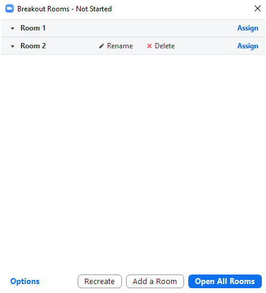The image size is (266, 293).
Task: Collapse Room 1 with its arrow
Action: click(13, 29)
